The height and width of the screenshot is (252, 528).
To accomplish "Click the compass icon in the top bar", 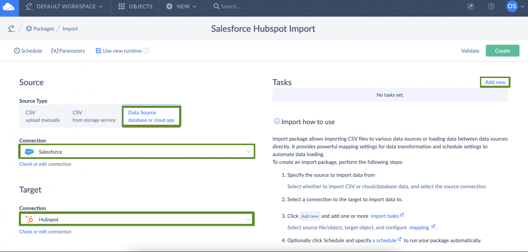I will (x=471, y=6).
